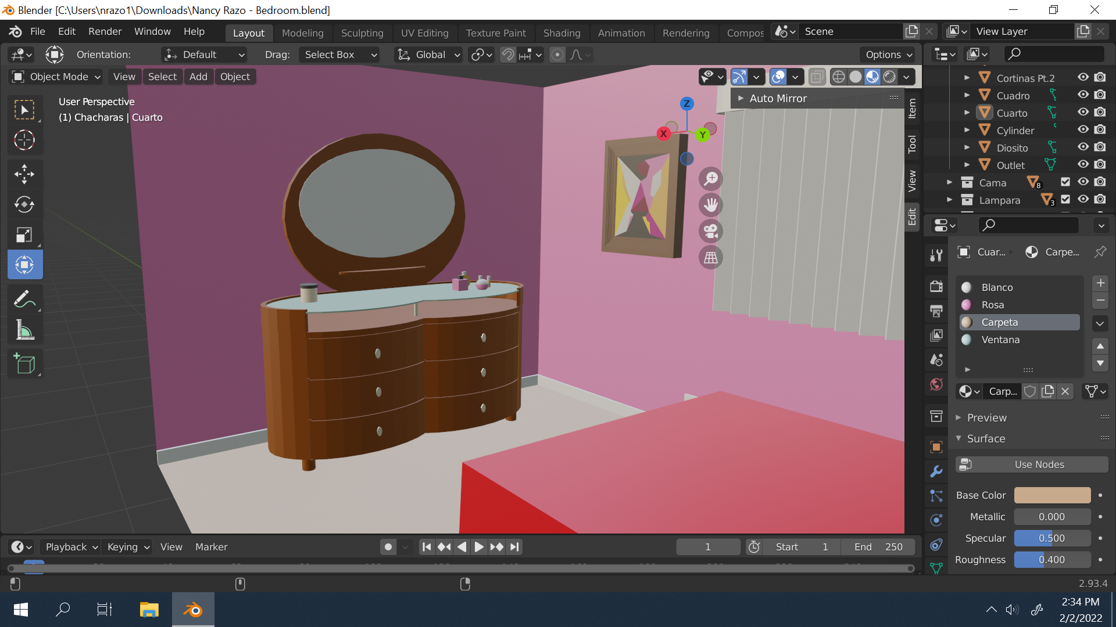Viewport: 1116px width, 627px height.
Task: Select the Rotate tool
Action: 24,204
